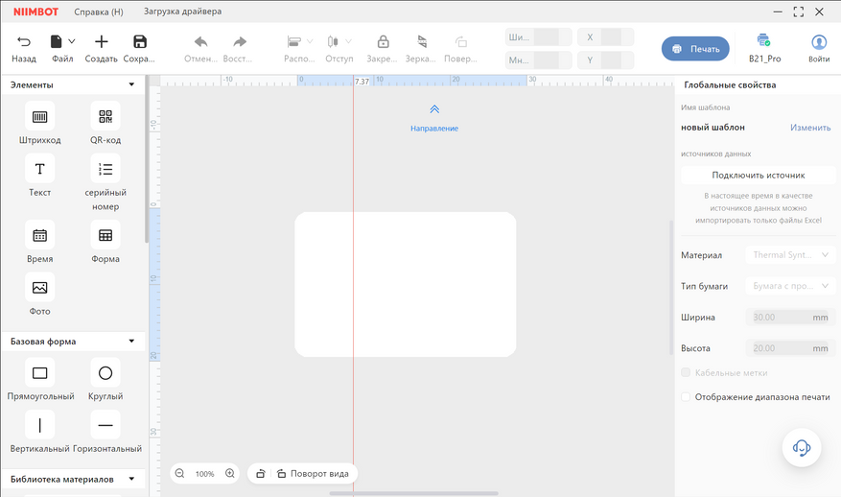Select the Текст text tool

point(39,170)
